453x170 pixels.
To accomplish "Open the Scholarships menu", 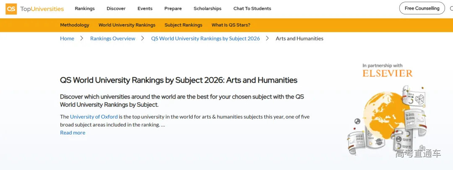I will click(x=208, y=9).
